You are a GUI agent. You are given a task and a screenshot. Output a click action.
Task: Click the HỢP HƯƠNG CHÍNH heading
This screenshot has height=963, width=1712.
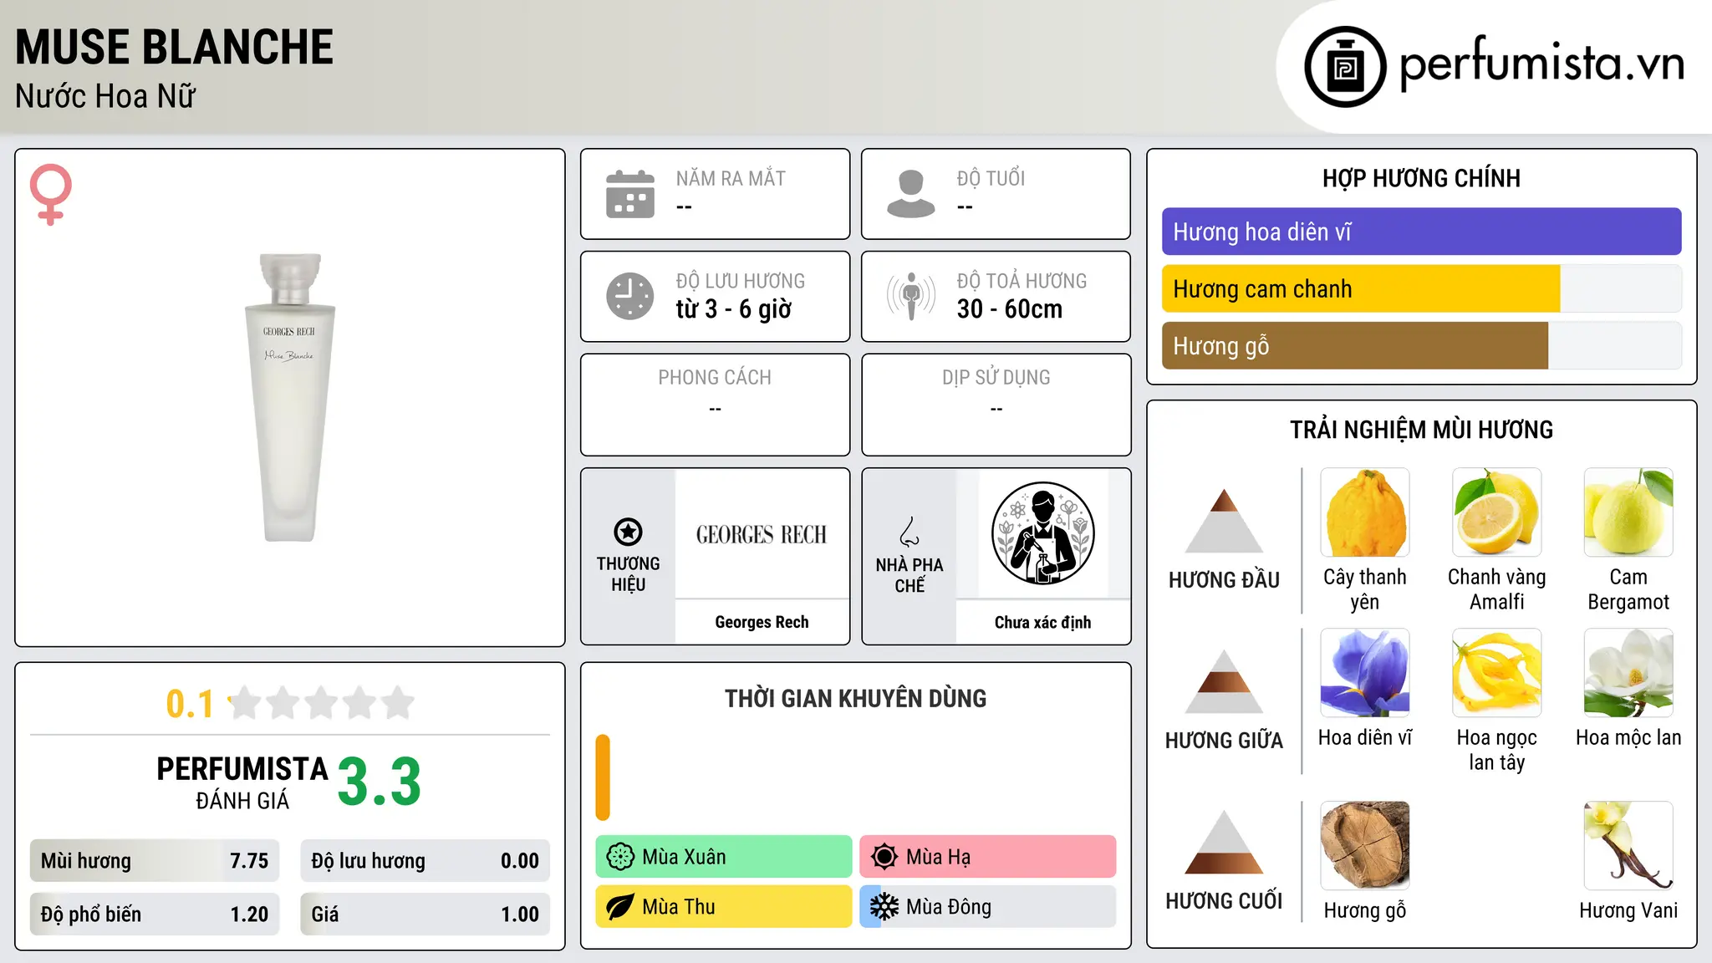[x=1421, y=178]
